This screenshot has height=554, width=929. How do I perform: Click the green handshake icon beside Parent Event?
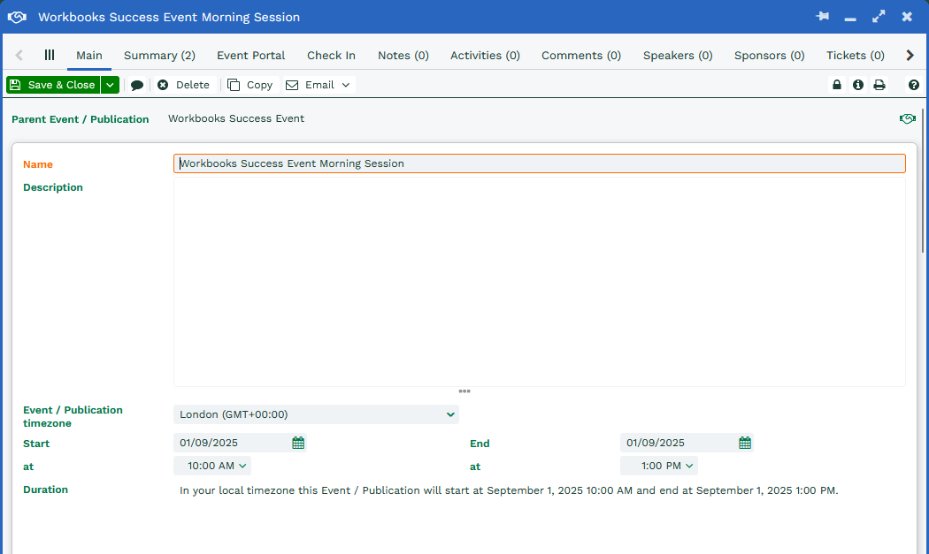click(907, 119)
